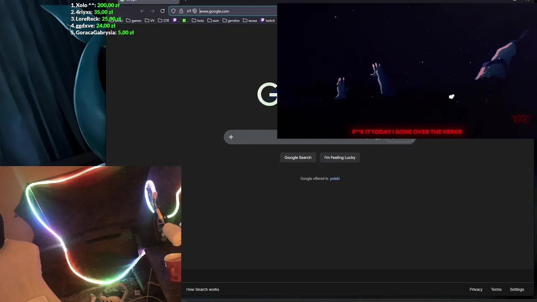
Task: Open the STR bookmark folder
Action: (x=163, y=21)
